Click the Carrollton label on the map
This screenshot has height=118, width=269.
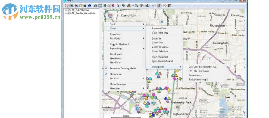[x=129, y=16]
